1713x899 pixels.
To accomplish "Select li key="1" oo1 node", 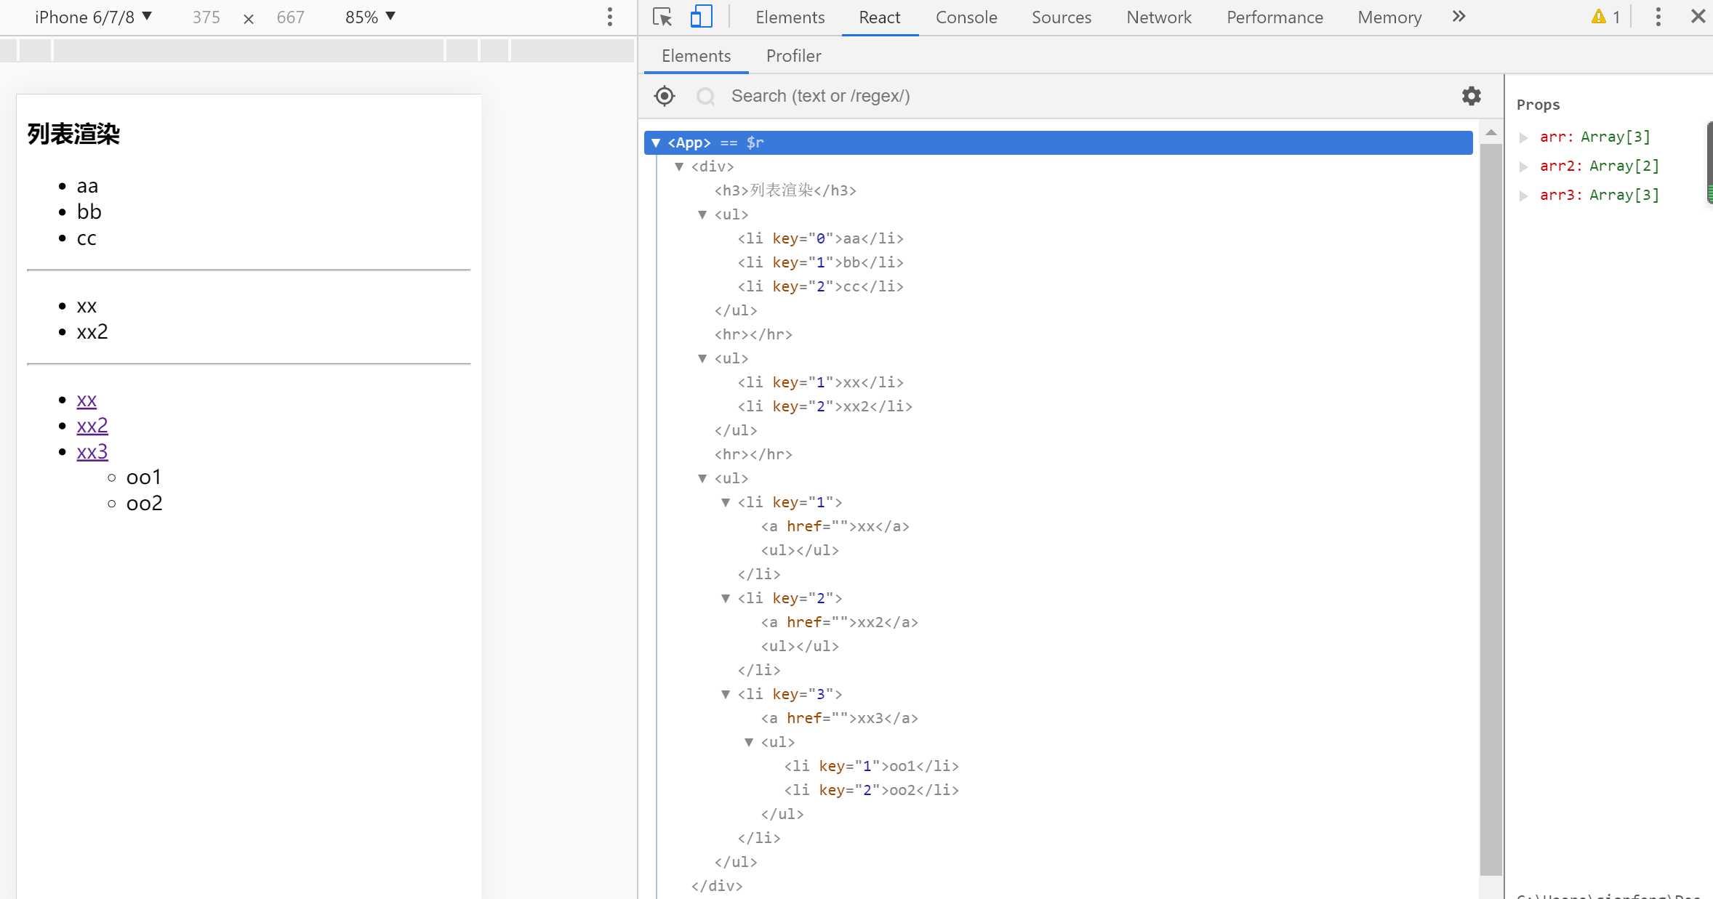I will [x=871, y=766].
